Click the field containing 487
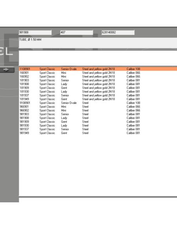Image resolution: width=177 pixels, height=229 pixels. (76, 32)
